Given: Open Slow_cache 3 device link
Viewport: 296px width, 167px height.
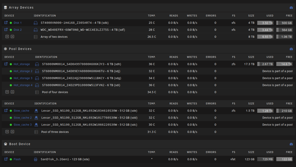Looking at the screenshot, I should click(23, 125).
